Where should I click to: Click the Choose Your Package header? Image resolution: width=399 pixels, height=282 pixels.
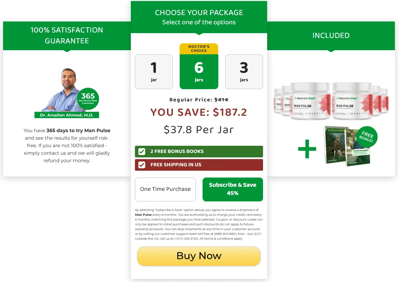point(199,17)
